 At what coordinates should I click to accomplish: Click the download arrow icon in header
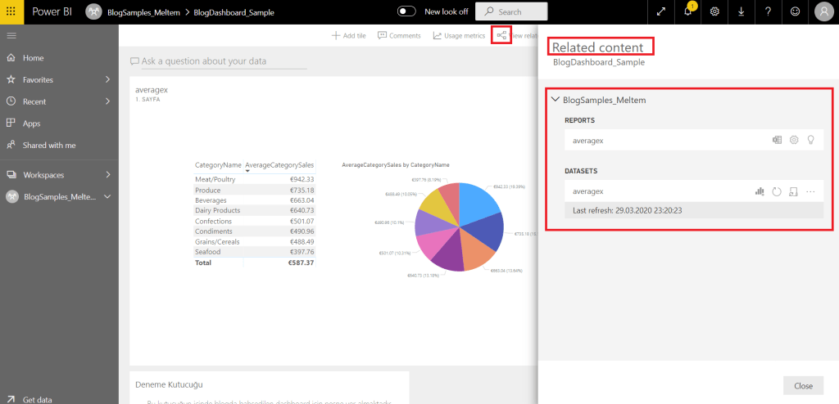pos(741,11)
